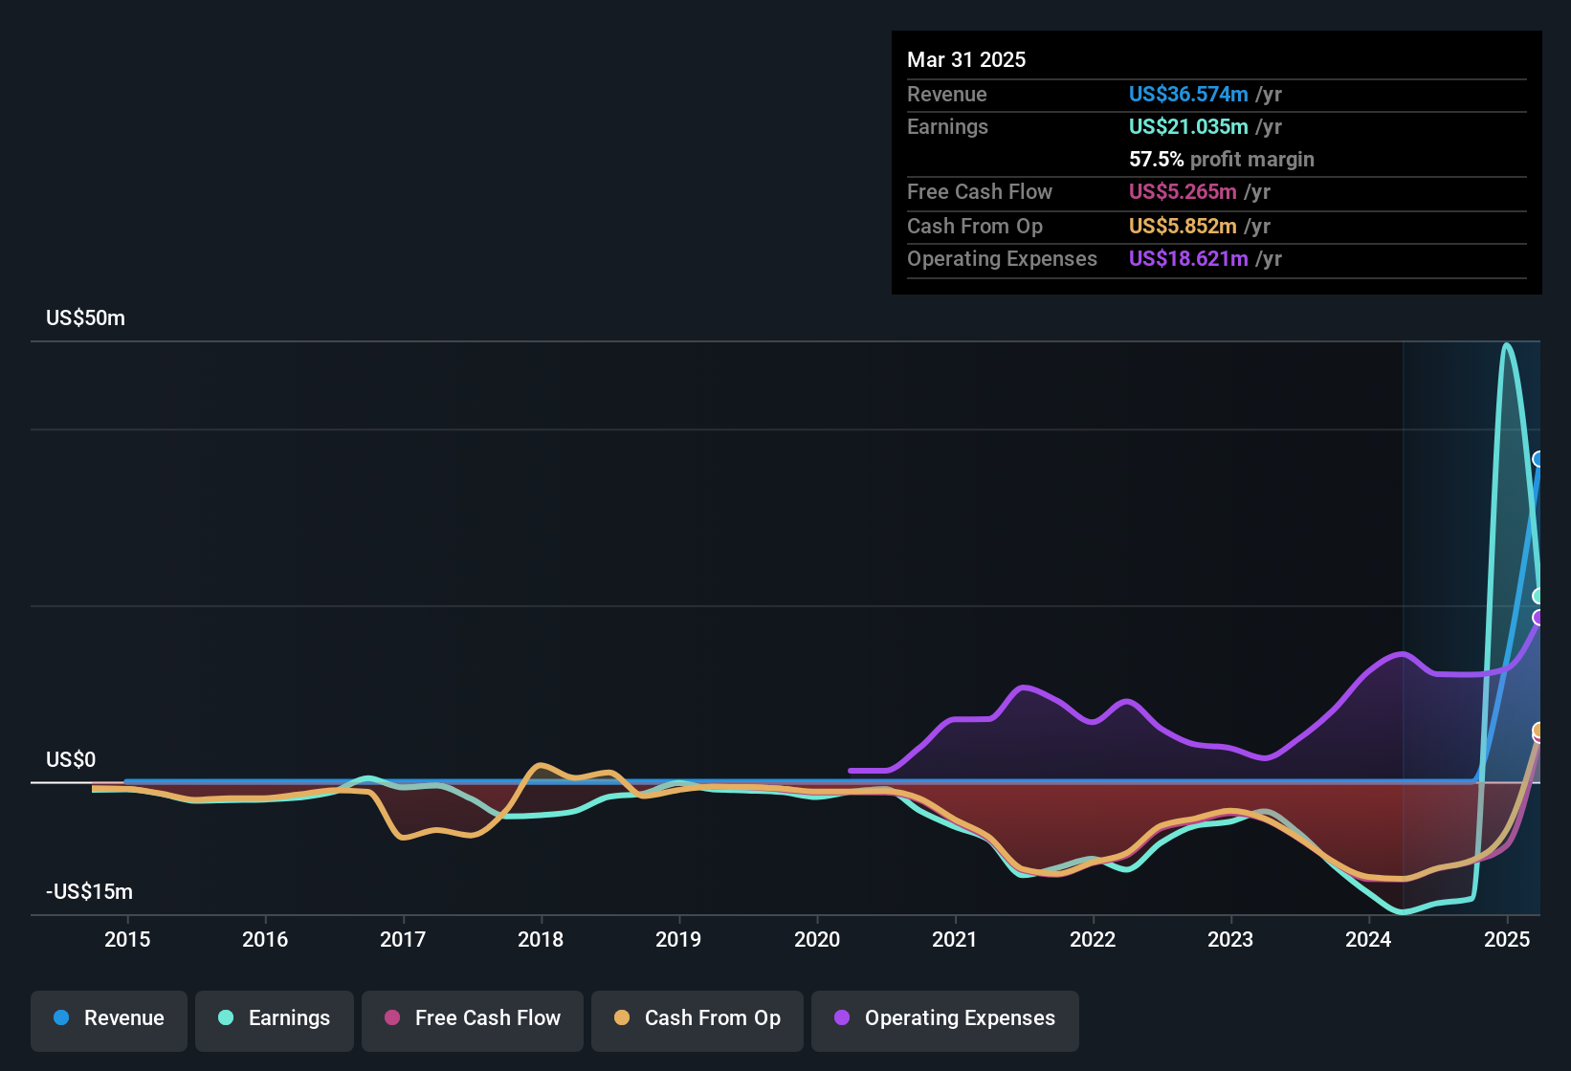Toggle Cash From Op legend button
This screenshot has height=1071, width=1571.
click(x=697, y=1019)
